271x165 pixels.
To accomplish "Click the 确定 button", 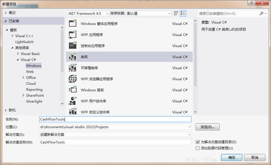I will click(x=232, y=157).
